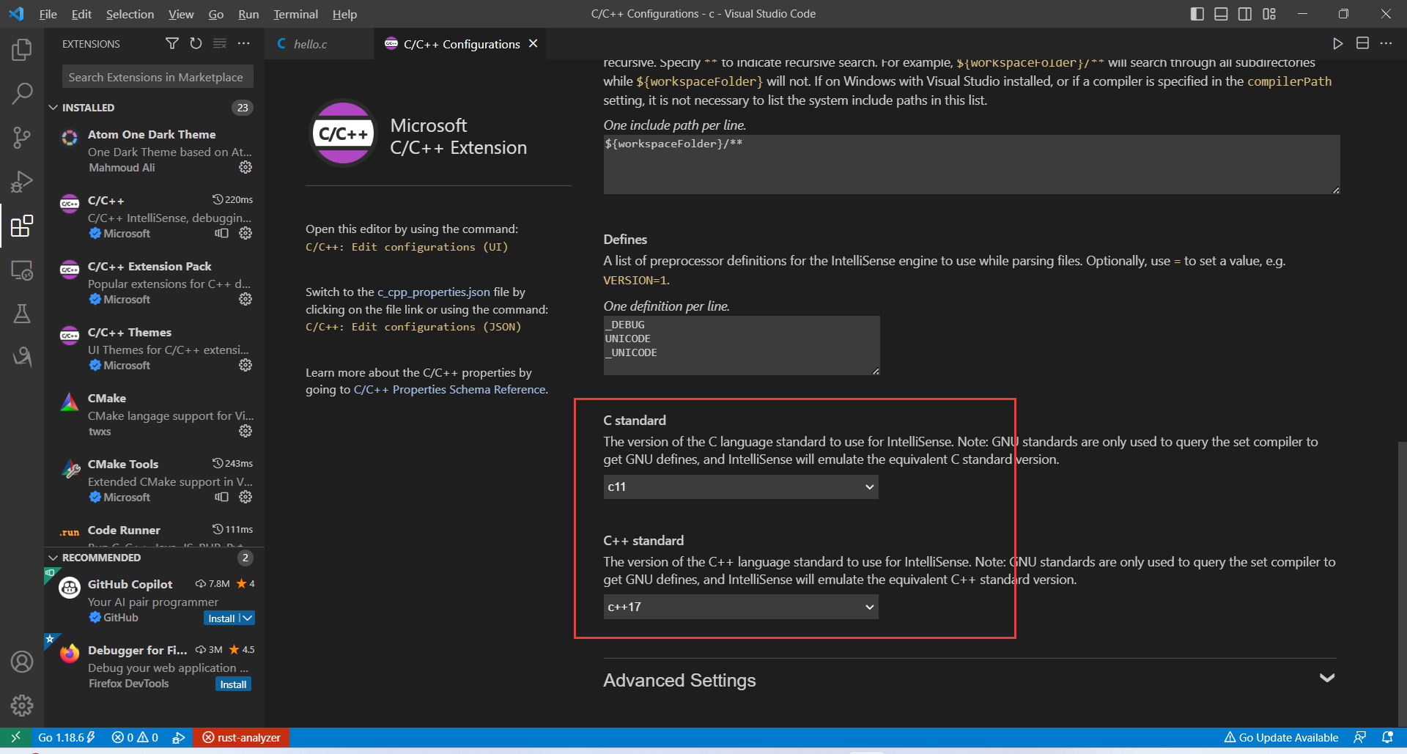Open settings gear for Atom One Dark Theme

coord(245,168)
